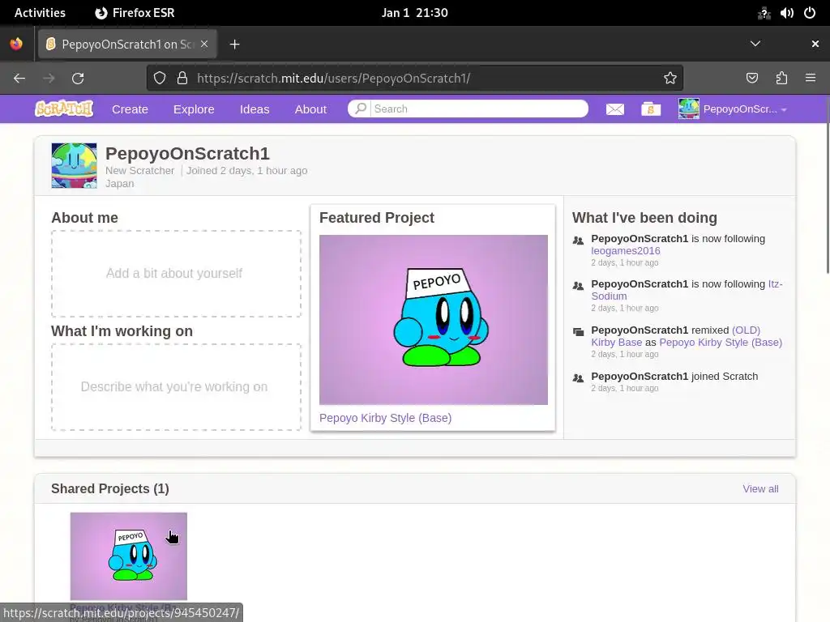The height and width of the screenshot is (622, 830).
Task: Open the shared project thumbnail
Action: click(129, 556)
